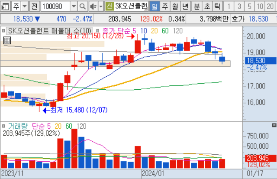Click the 01/17 date label
The height and width of the screenshot is (179, 277).
255,173
